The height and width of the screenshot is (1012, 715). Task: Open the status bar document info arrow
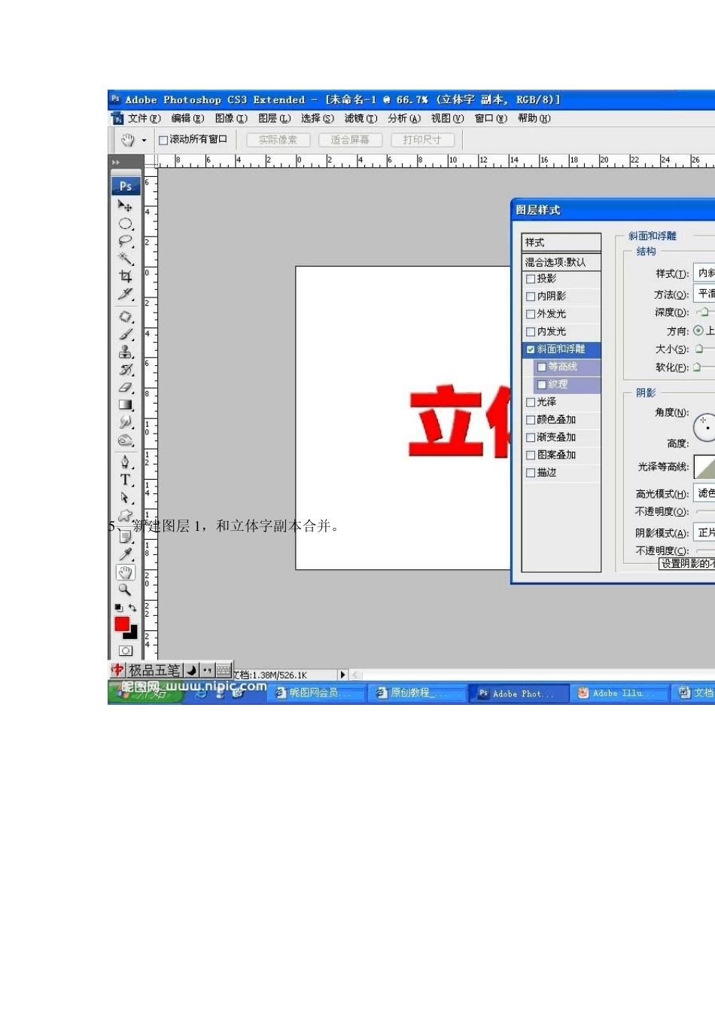tap(342, 675)
